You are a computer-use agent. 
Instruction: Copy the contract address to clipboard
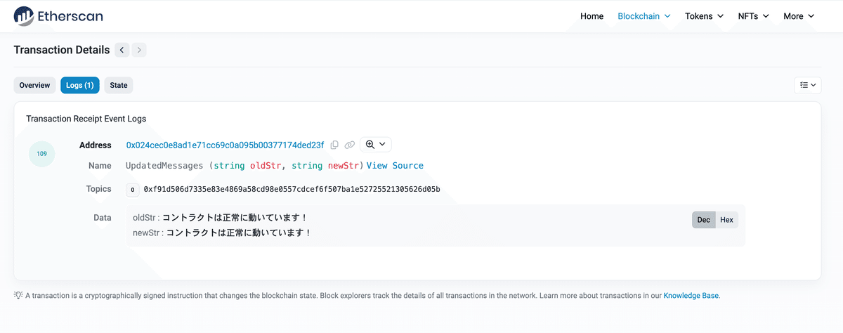[x=334, y=145]
